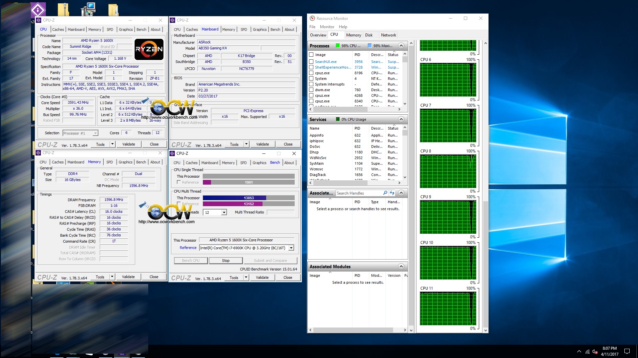Focus the Search Handles input field

pos(359,193)
